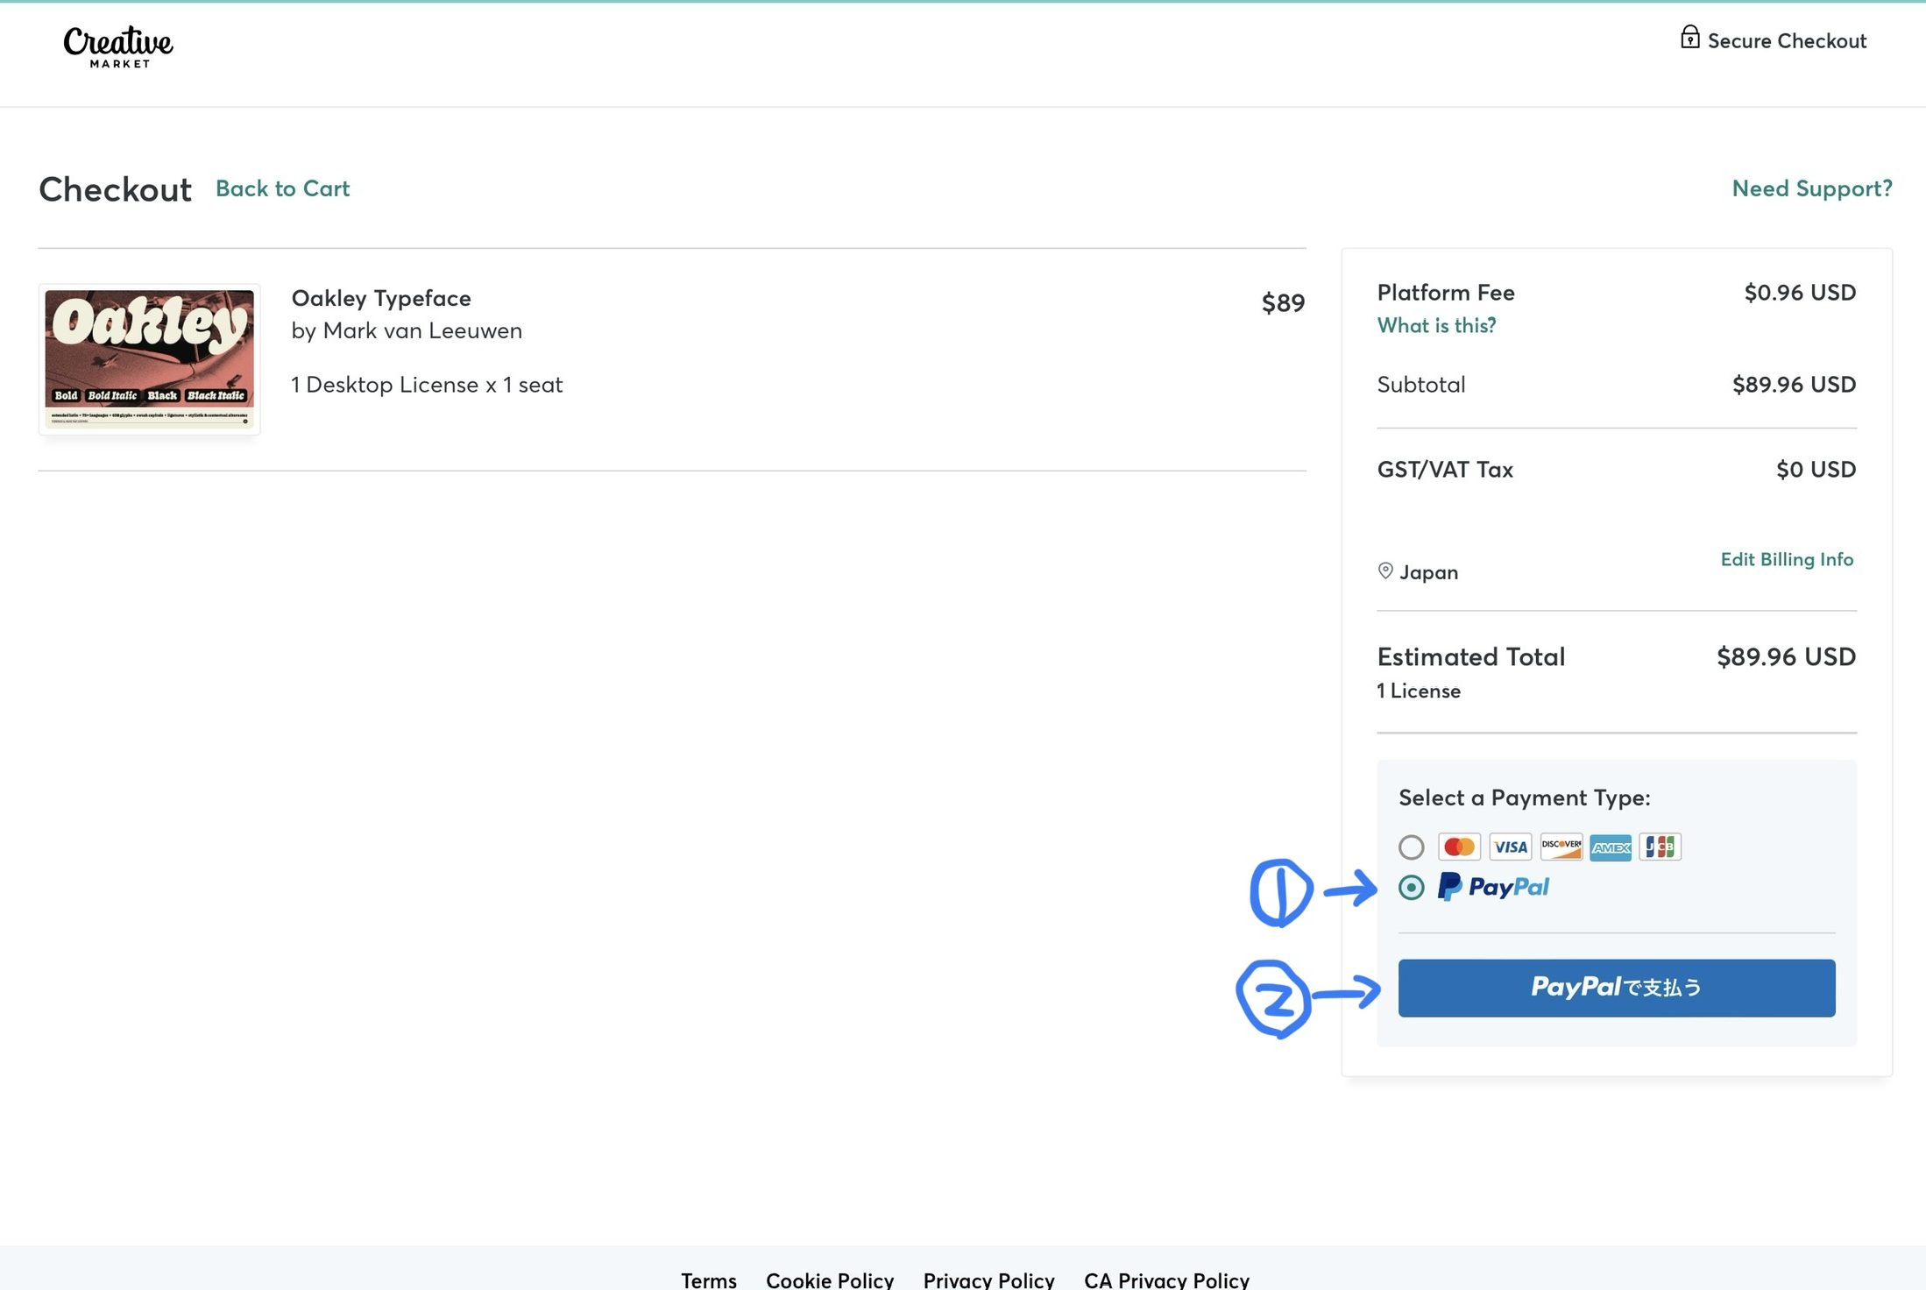Click the Select a Payment Type label
This screenshot has height=1290, width=1926.
click(1524, 797)
